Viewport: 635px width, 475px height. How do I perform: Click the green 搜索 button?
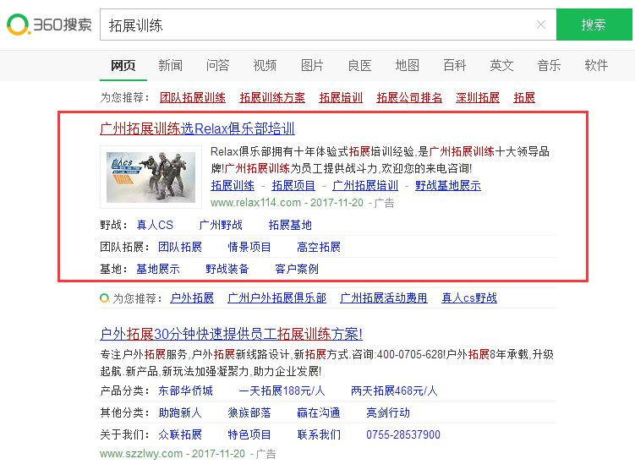(x=594, y=25)
